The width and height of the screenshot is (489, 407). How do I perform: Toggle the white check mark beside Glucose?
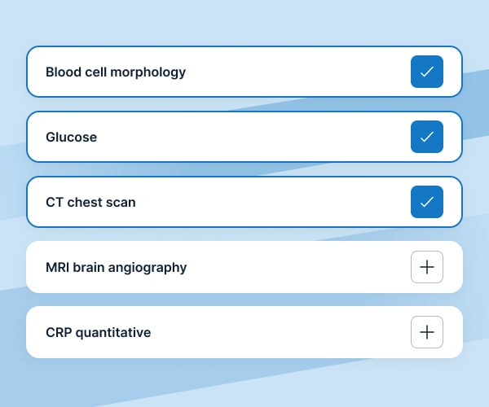click(x=427, y=137)
